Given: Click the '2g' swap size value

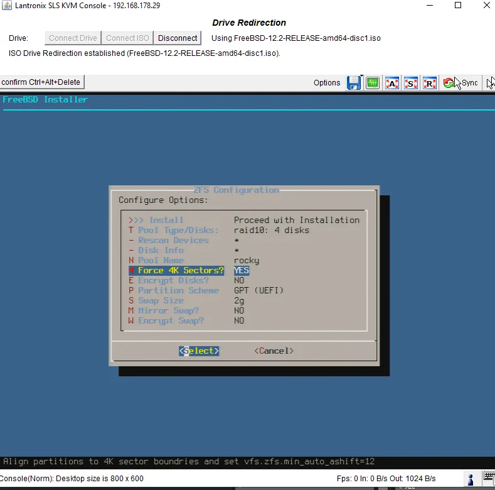Looking at the screenshot, I should 239,301.
